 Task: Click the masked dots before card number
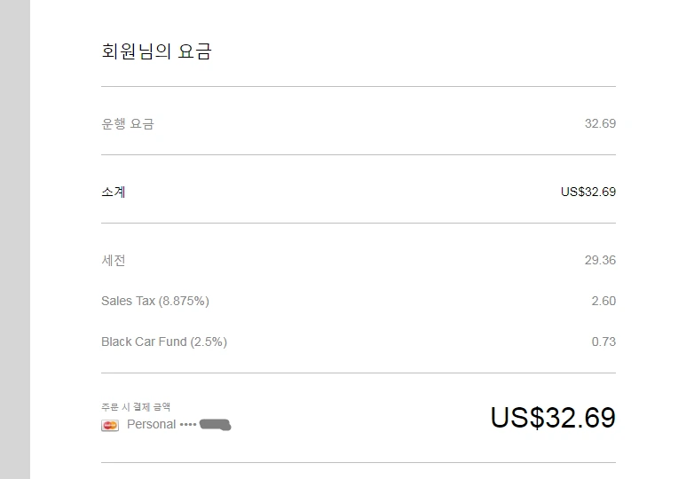click(187, 425)
